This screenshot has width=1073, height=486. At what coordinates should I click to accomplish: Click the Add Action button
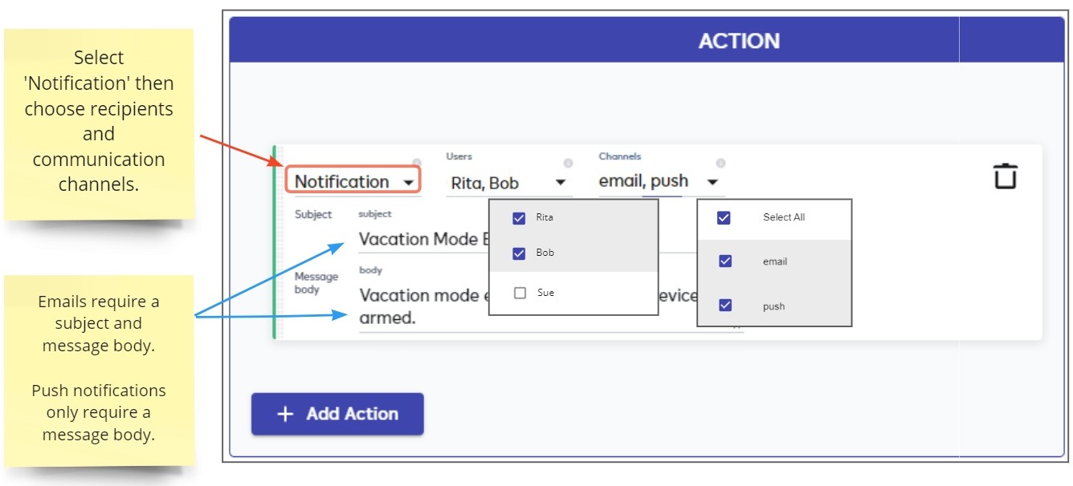(x=337, y=414)
